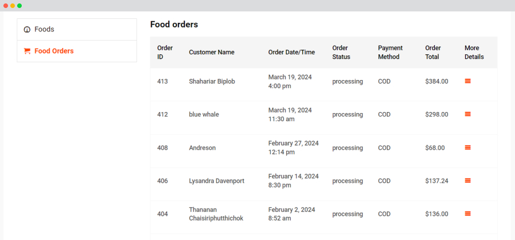Image resolution: width=515 pixels, height=240 pixels.
Task: Click details icon for order 404
Action: pyautogui.click(x=468, y=214)
